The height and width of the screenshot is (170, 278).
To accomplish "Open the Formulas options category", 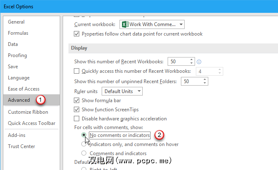I will click(18, 33).
